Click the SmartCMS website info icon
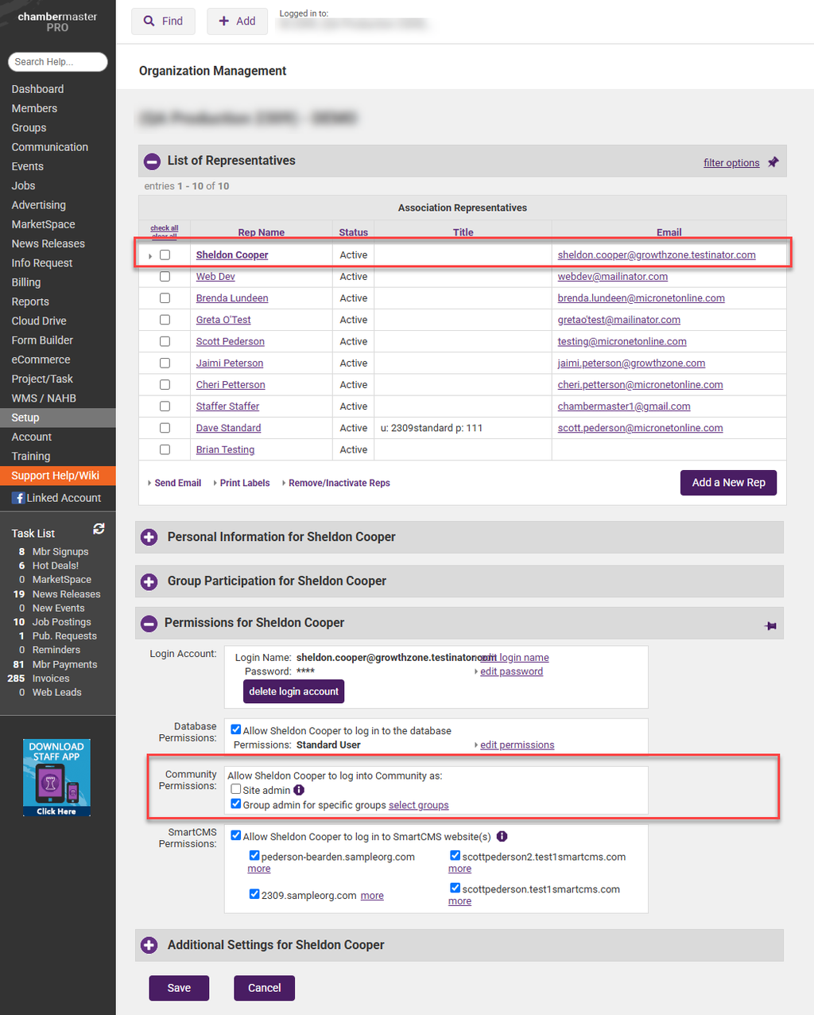The image size is (814, 1015). tap(502, 836)
